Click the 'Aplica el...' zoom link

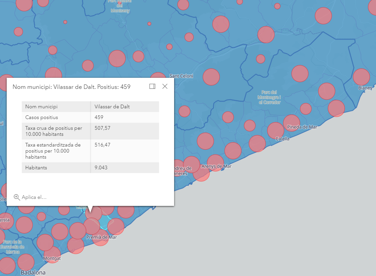[34, 197]
